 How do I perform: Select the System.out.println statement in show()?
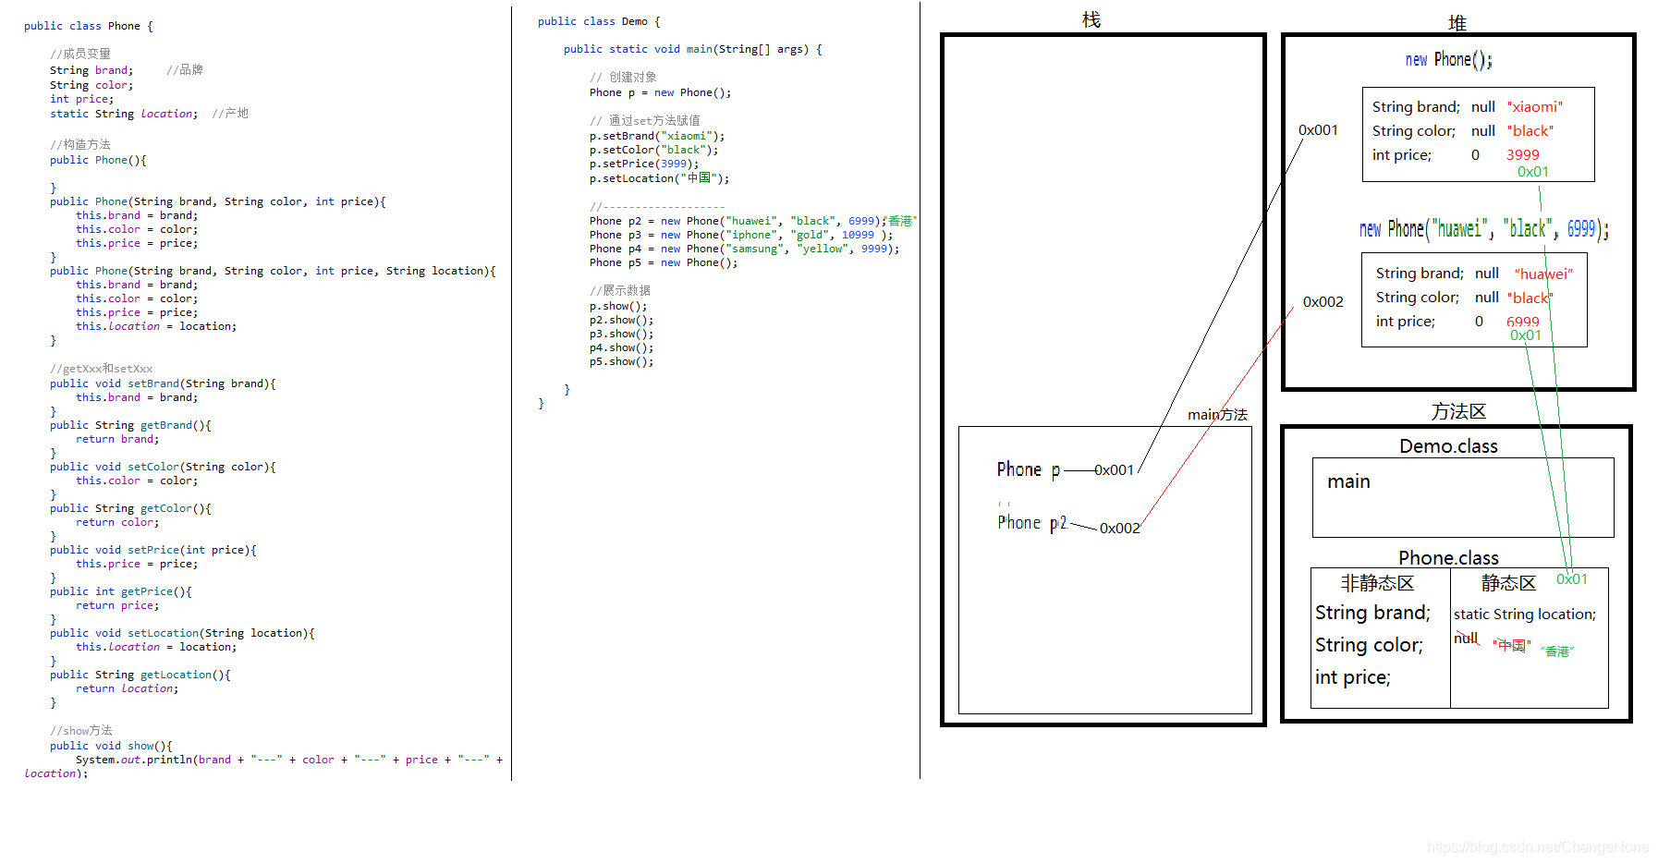pyautogui.click(x=263, y=766)
